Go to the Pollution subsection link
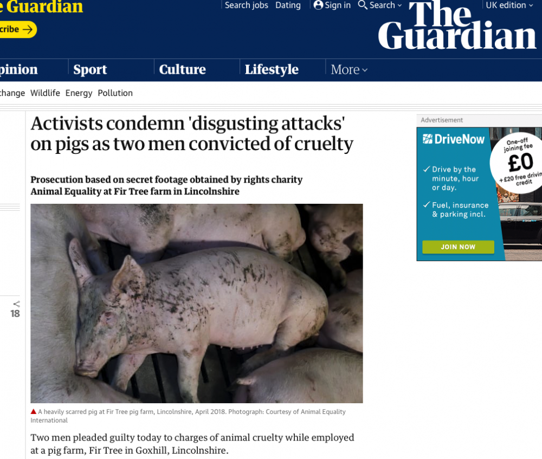Image resolution: width=542 pixels, height=459 pixels. [115, 93]
